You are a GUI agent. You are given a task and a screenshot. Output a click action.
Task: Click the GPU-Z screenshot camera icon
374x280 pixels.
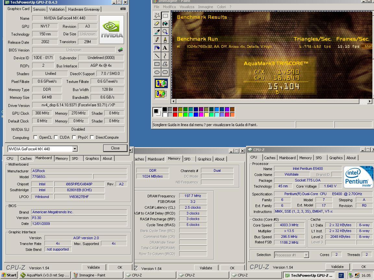123,8
